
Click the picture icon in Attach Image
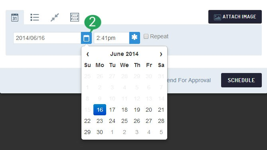[x=217, y=17]
